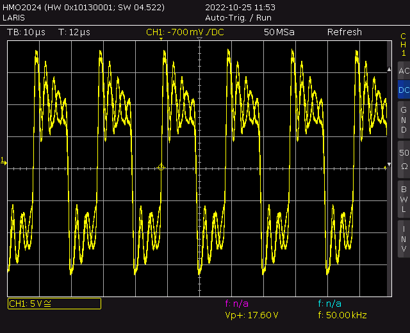
Task: Click the Auto-Trig. / Run status
Action: click(238, 18)
